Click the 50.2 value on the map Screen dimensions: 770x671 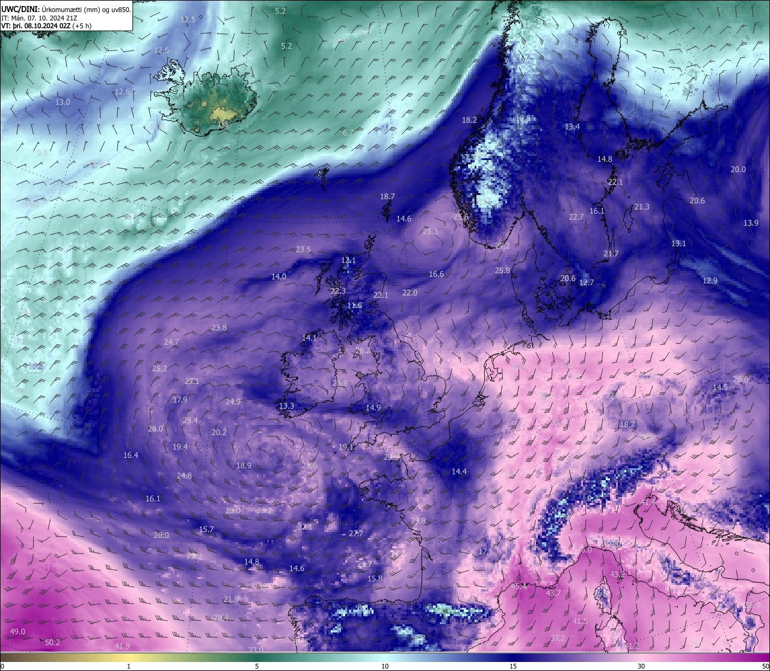pyautogui.click(x=53, y=642)
